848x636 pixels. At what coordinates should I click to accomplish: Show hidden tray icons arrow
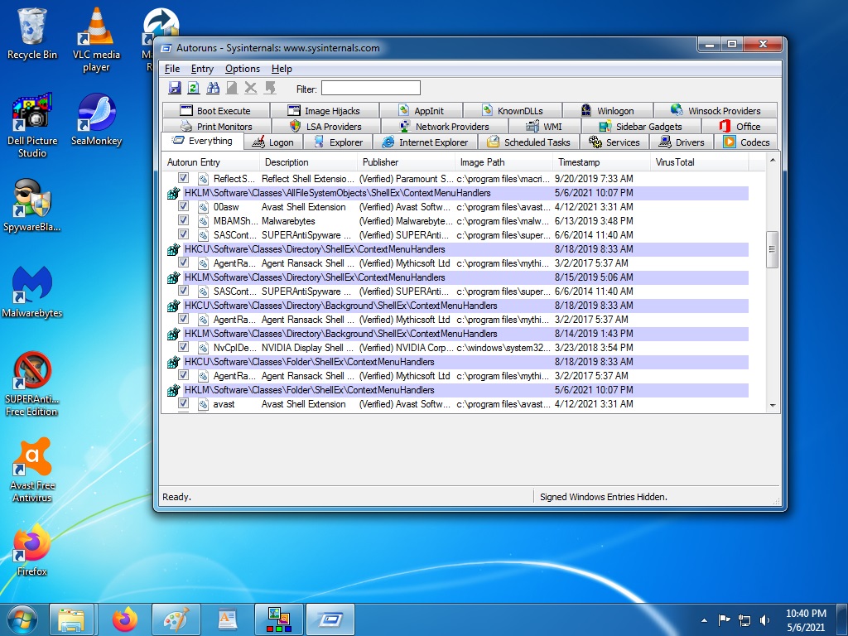tap(704, 620)
